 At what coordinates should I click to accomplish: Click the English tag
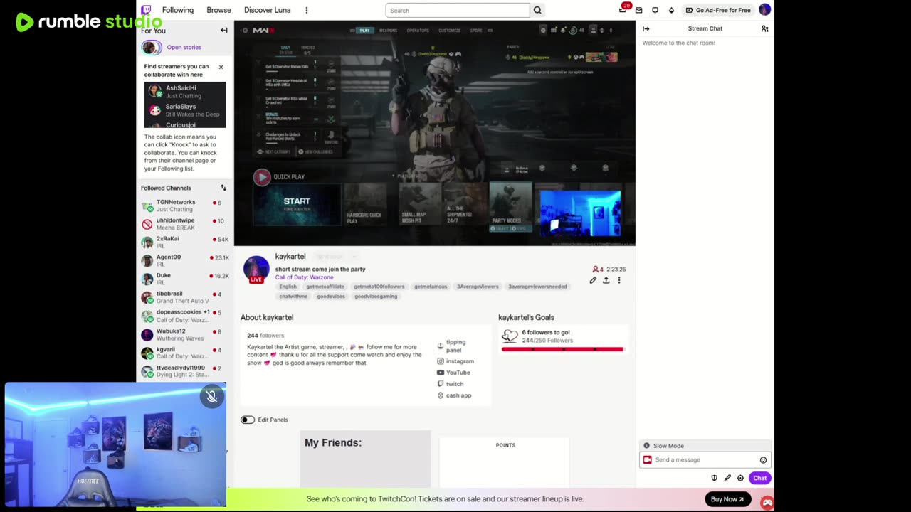click(288, 287)
